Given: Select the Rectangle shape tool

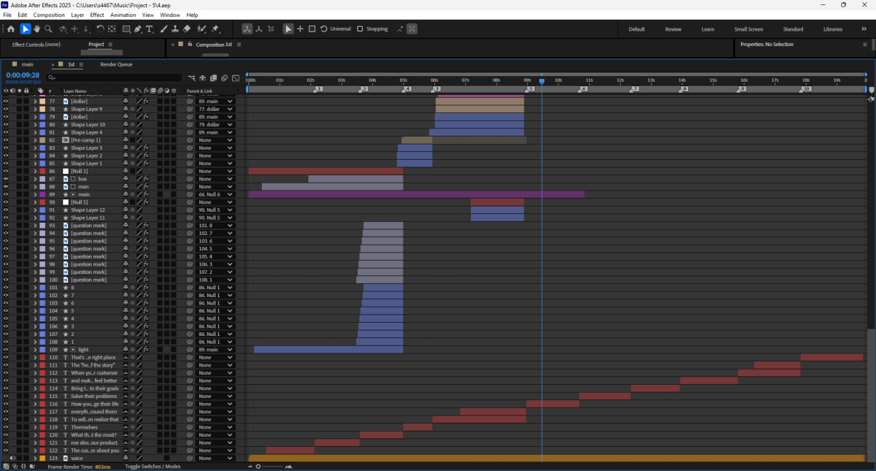Looking at the screenshot, I should click(x=126, y=29).
